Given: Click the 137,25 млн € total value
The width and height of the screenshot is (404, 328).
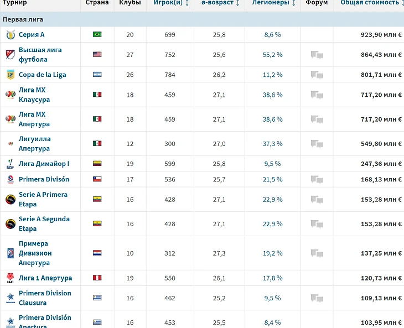Looking at the screenshot, I should click(x=381, y=253).
